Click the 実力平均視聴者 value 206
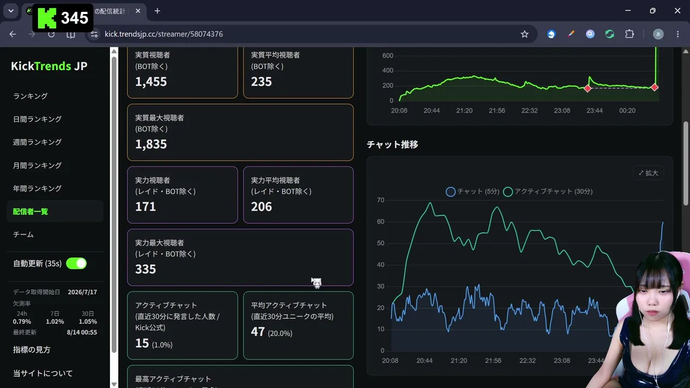 tap(261, 207)
